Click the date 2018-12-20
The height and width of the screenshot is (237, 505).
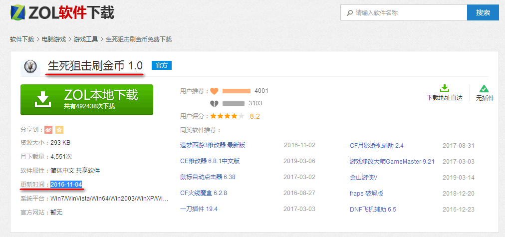(x=458, y=194)
